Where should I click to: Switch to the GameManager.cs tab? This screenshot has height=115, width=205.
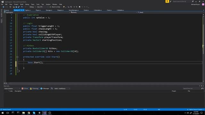pos(74,10)
